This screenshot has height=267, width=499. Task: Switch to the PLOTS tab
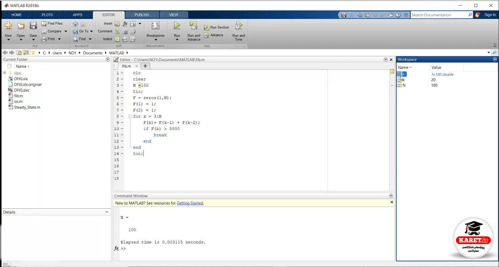pos(47,15)
